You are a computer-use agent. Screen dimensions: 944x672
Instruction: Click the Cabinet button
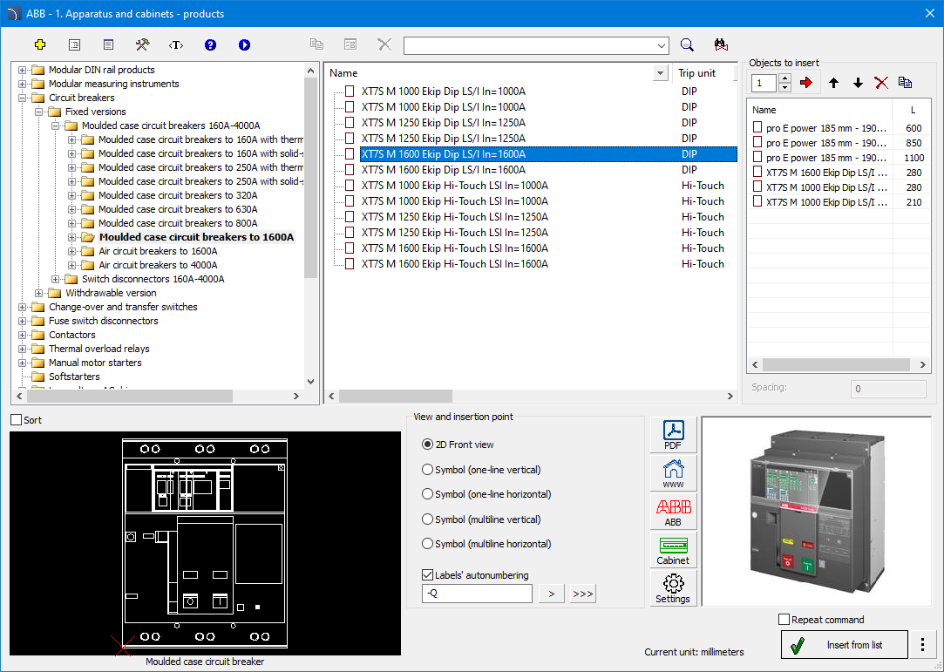[x=673, y=550]
